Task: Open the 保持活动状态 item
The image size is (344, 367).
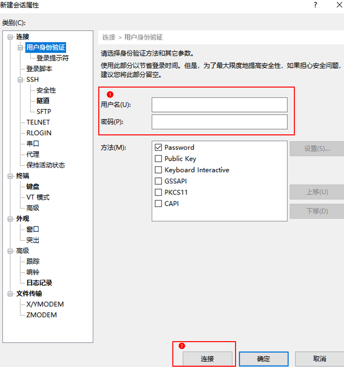Action: [46, 165]
